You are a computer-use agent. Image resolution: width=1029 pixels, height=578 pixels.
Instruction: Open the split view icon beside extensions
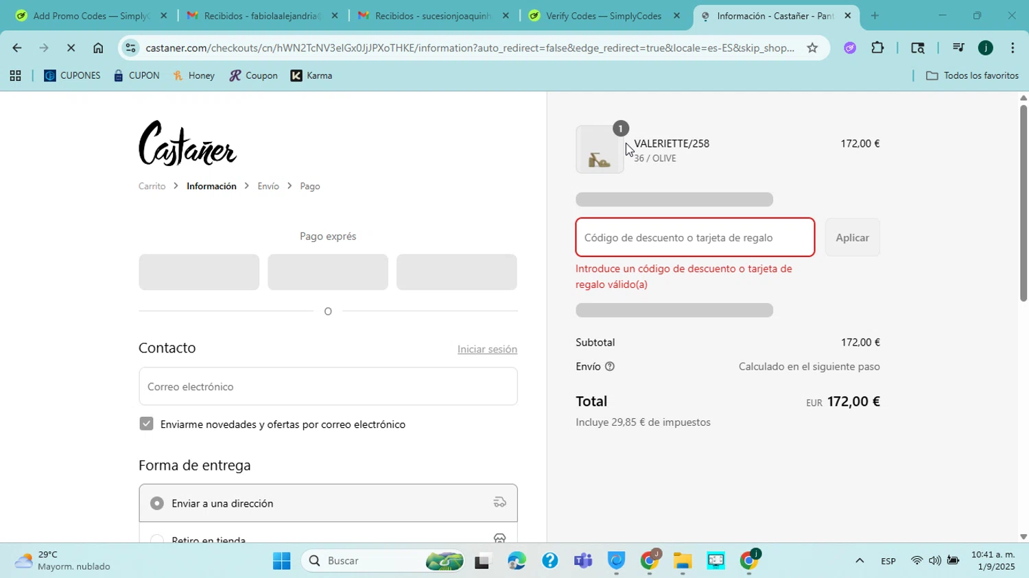[917, 48]
